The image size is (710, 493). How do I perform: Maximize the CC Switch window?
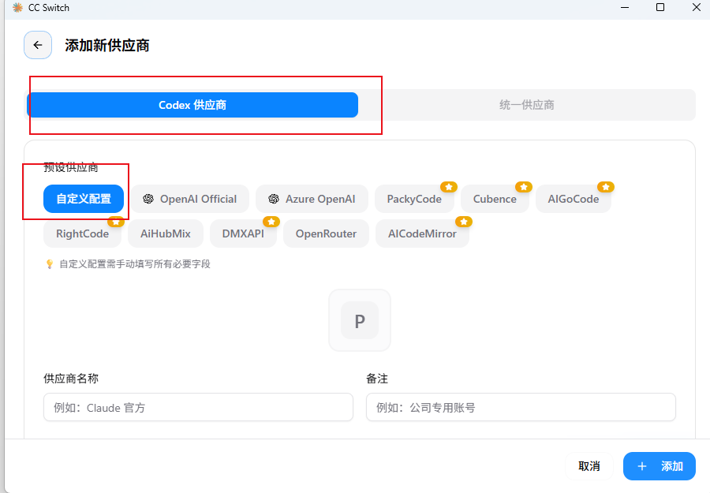coord(660,8)
